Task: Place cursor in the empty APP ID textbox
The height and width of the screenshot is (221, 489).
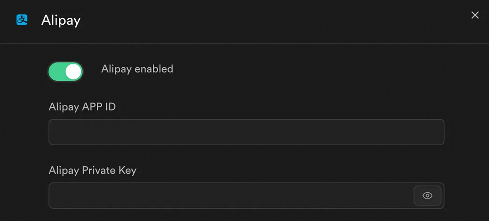Action: [246, 132]
